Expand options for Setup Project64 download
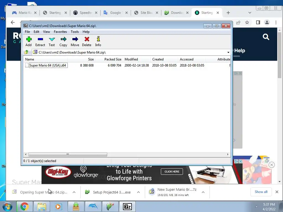 138,192
